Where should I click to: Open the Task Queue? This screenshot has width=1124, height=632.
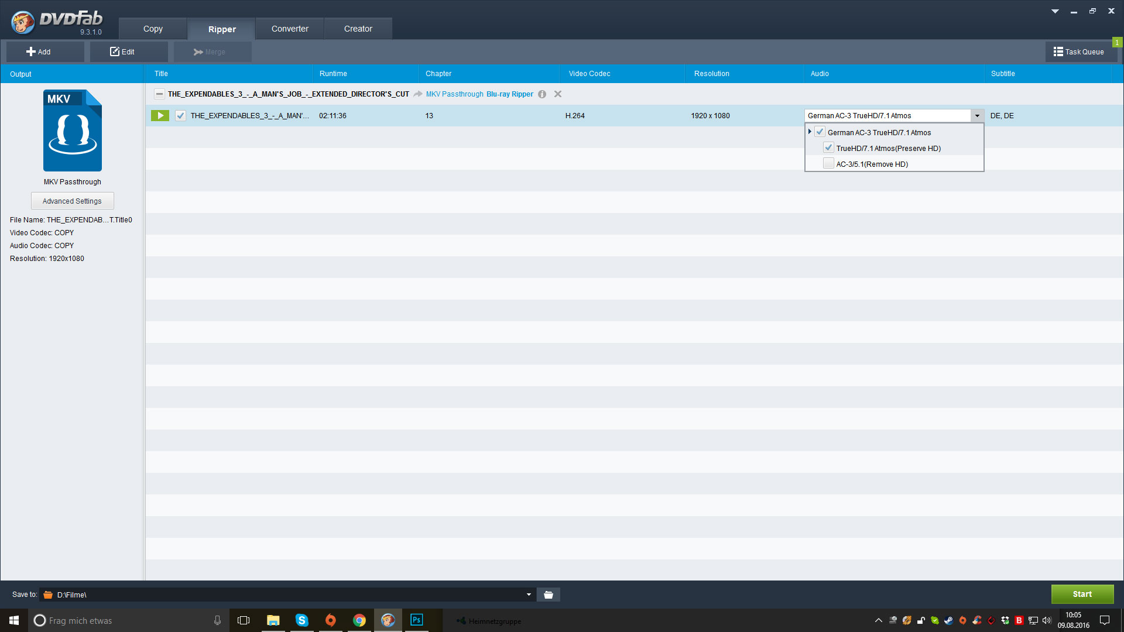pyautogui.click(x=1078, y=51)
